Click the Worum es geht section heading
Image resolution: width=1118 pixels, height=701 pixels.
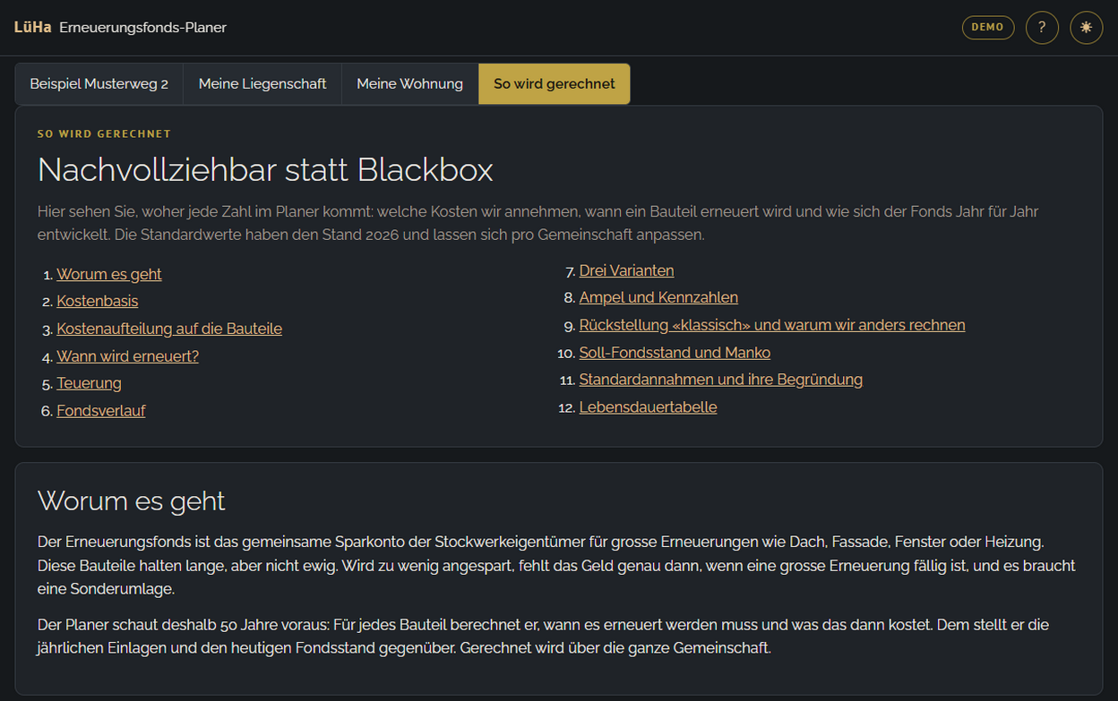click(x=132, y=500)
